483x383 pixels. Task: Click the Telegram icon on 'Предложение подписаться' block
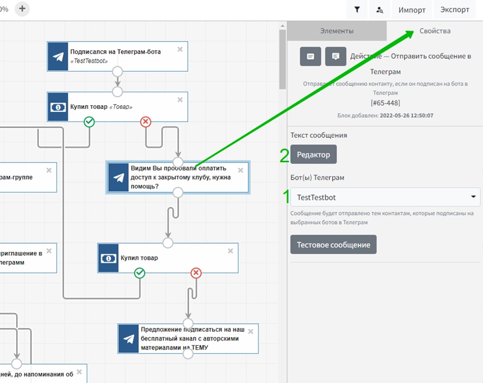(129, 339)
